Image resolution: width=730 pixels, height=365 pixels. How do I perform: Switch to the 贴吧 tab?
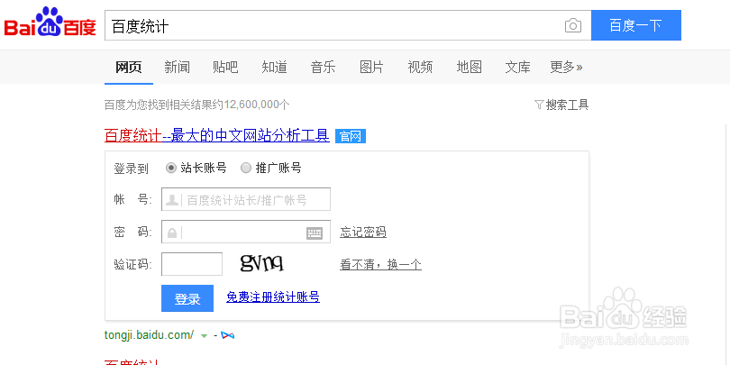click(225, 67)
